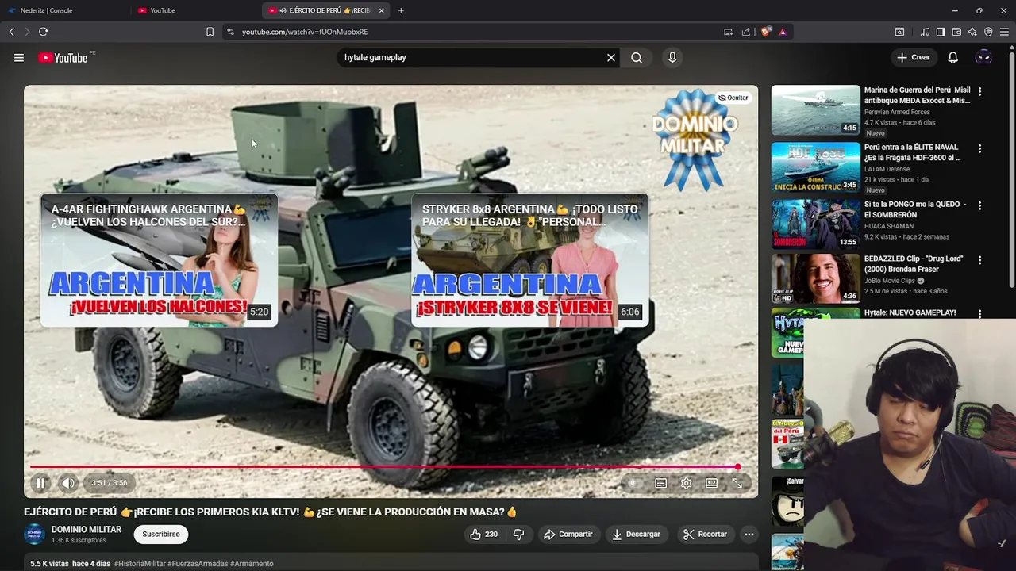Click the Compartir share button
Image resolution: width=1016 pixels, height=571 pixels.
(568, 535)
